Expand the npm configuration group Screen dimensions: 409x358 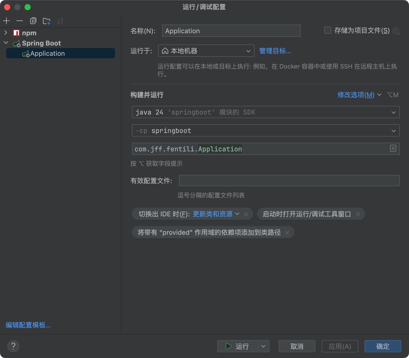pos(6,33)
